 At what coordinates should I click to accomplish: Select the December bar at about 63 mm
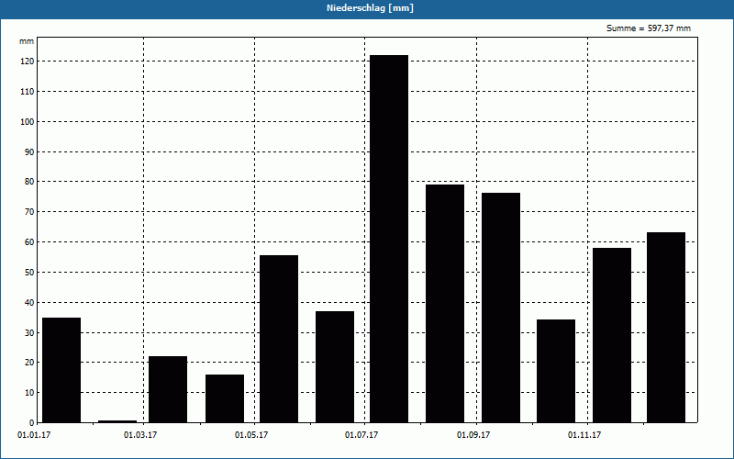click(666, 328)
